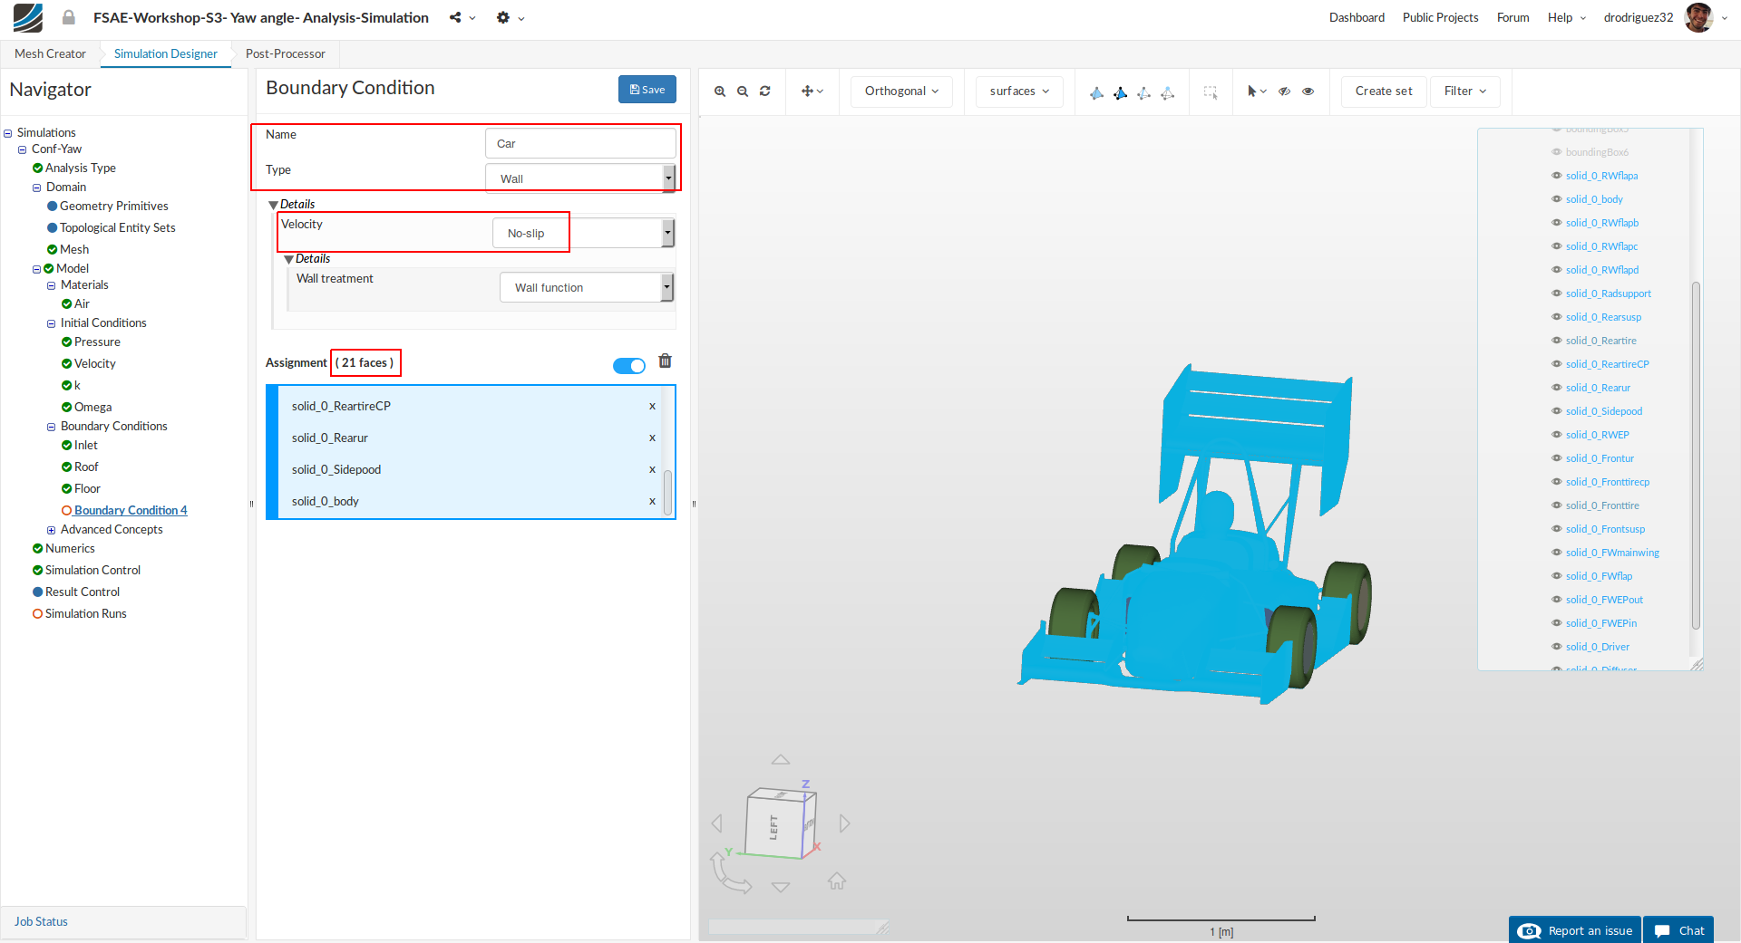
Task: Reset the viewer with the refresh icon
Action: (x=765, y=91)
